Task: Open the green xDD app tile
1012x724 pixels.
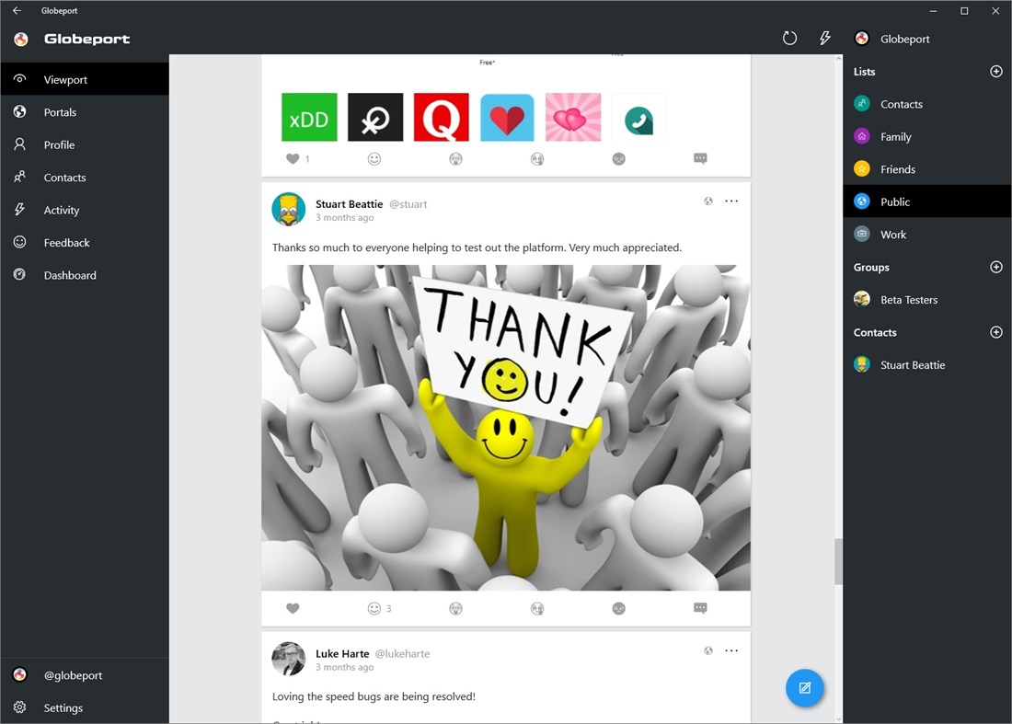Action: 309,117
